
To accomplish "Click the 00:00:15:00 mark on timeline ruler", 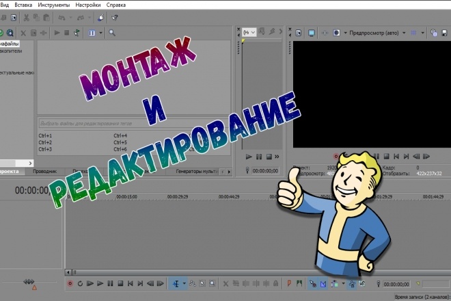I will pyautogui.click(x=126, y=197).
